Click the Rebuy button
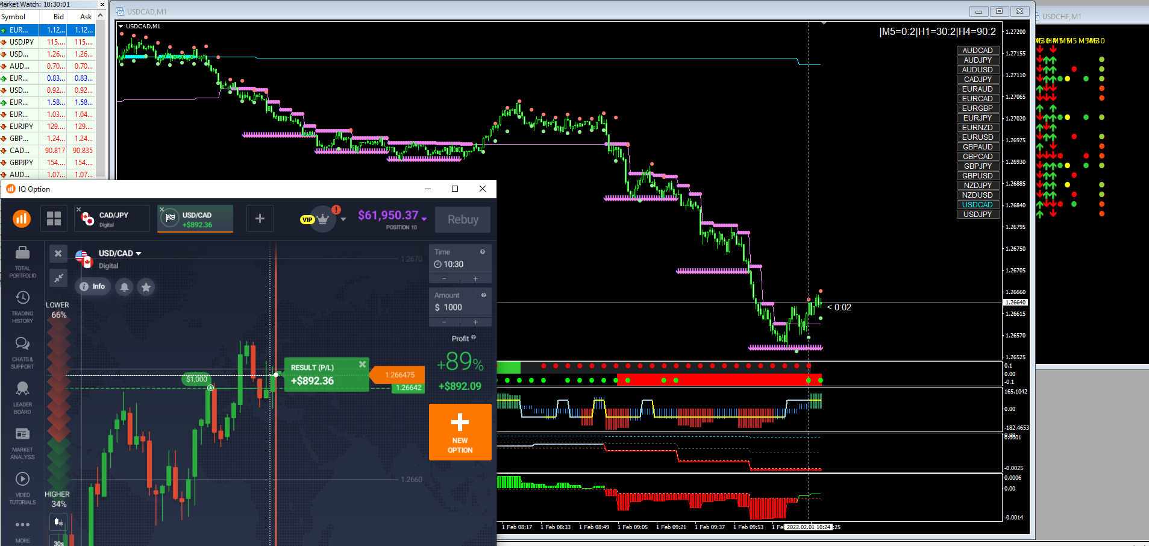 463,219
